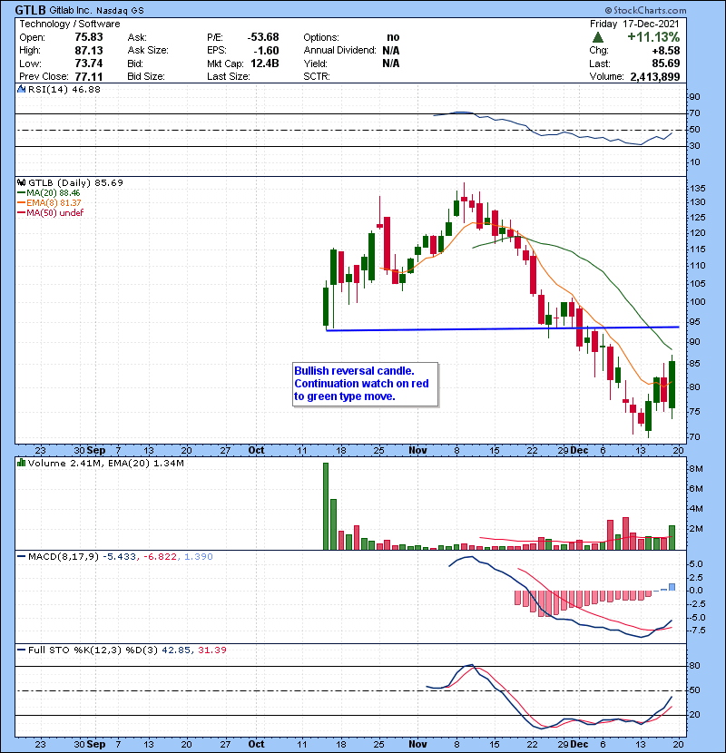Viewport: 726px width, 753px height.
Task: Click the last green candle on the price chart
Action: point(672,385)
